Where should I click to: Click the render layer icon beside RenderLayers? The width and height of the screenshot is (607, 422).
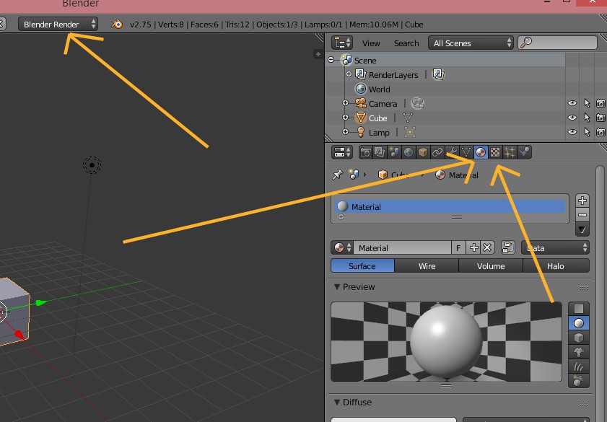pyautogui.click(x=438, y=74)
